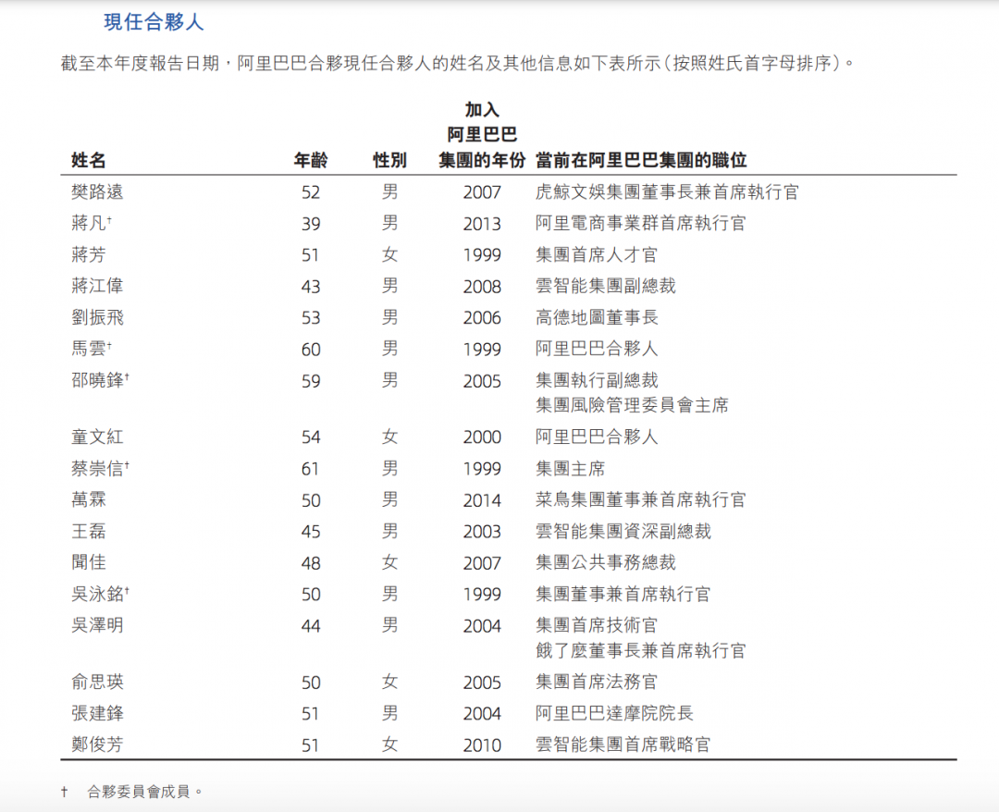Image resolution: width=999 pixels, height=812 pixels.
Task: Select the name 張建鋒
Action: 97,713
